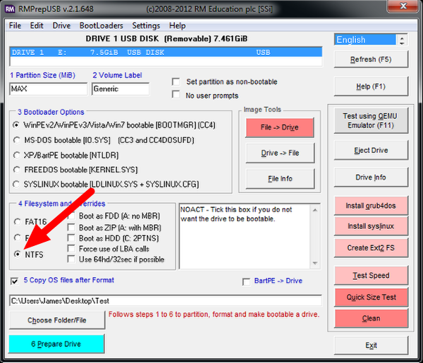The image size is (423, 363).
Task: Open the Edit menu
Action: (x=37, y=25)
